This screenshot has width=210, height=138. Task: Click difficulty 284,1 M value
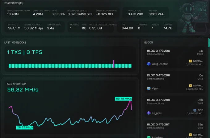pyautogui.click(x=14, y=28)
